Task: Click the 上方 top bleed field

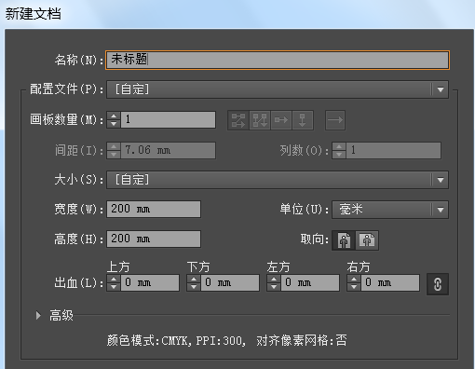Action: click(150, 282)
